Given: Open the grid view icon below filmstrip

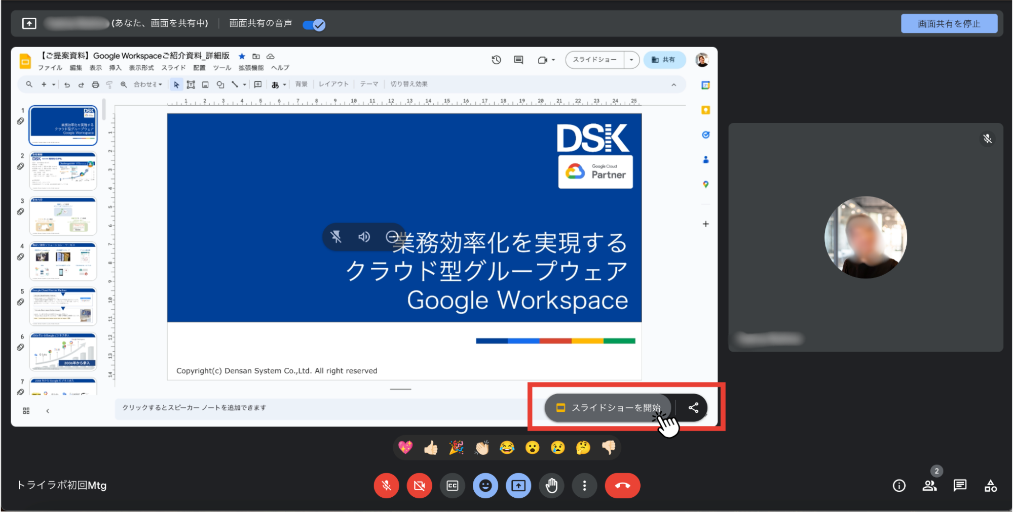Looking at the screenshot, I should pos(26,411).
